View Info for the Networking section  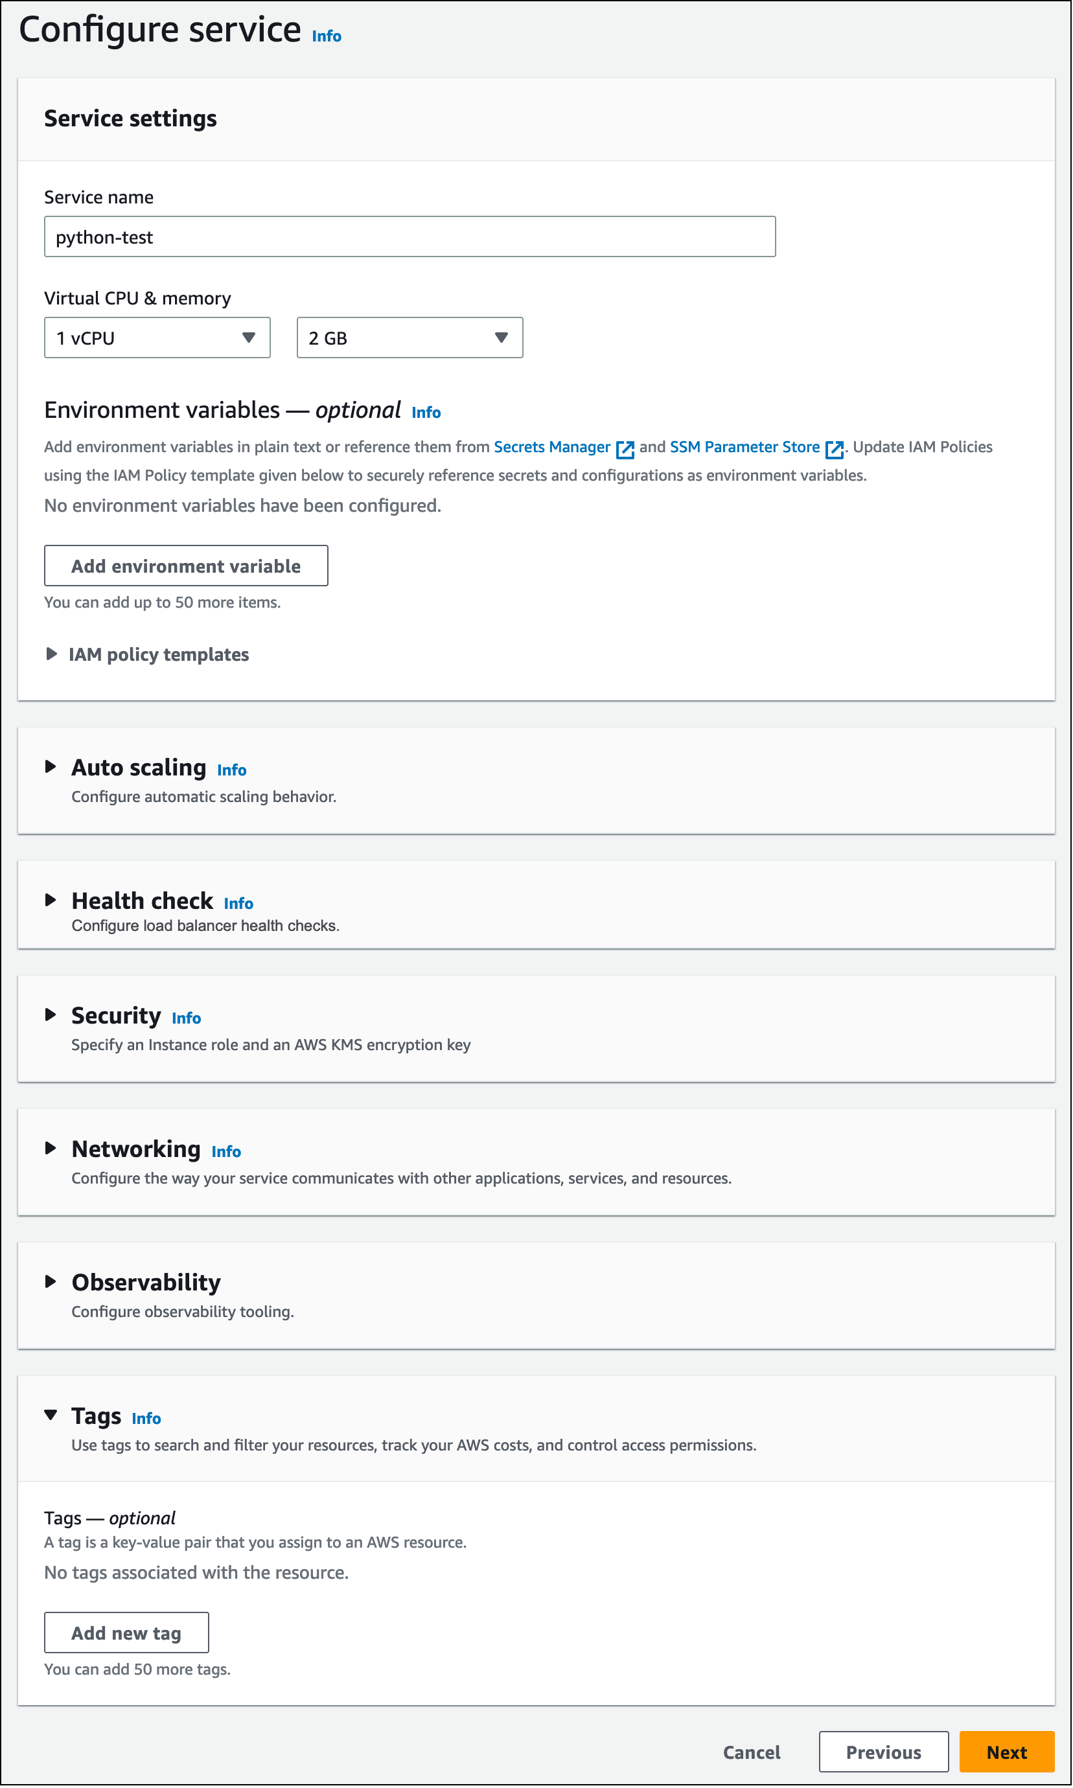[x=225, y=1151]
